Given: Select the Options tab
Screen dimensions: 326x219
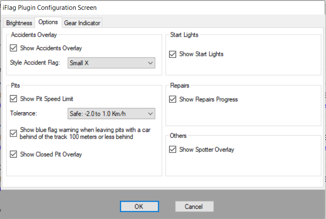Looking at the screenshot, I should (x=47, y=22).
